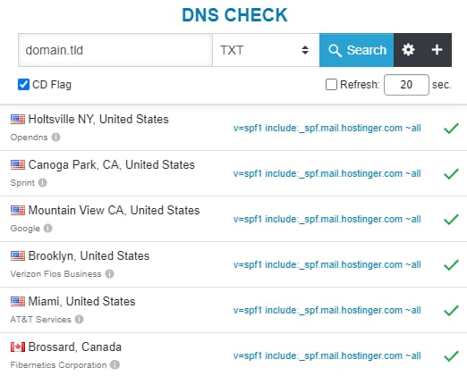
Task: Open the Brooklyn SPF record link
Action: [x=327, y=265]
